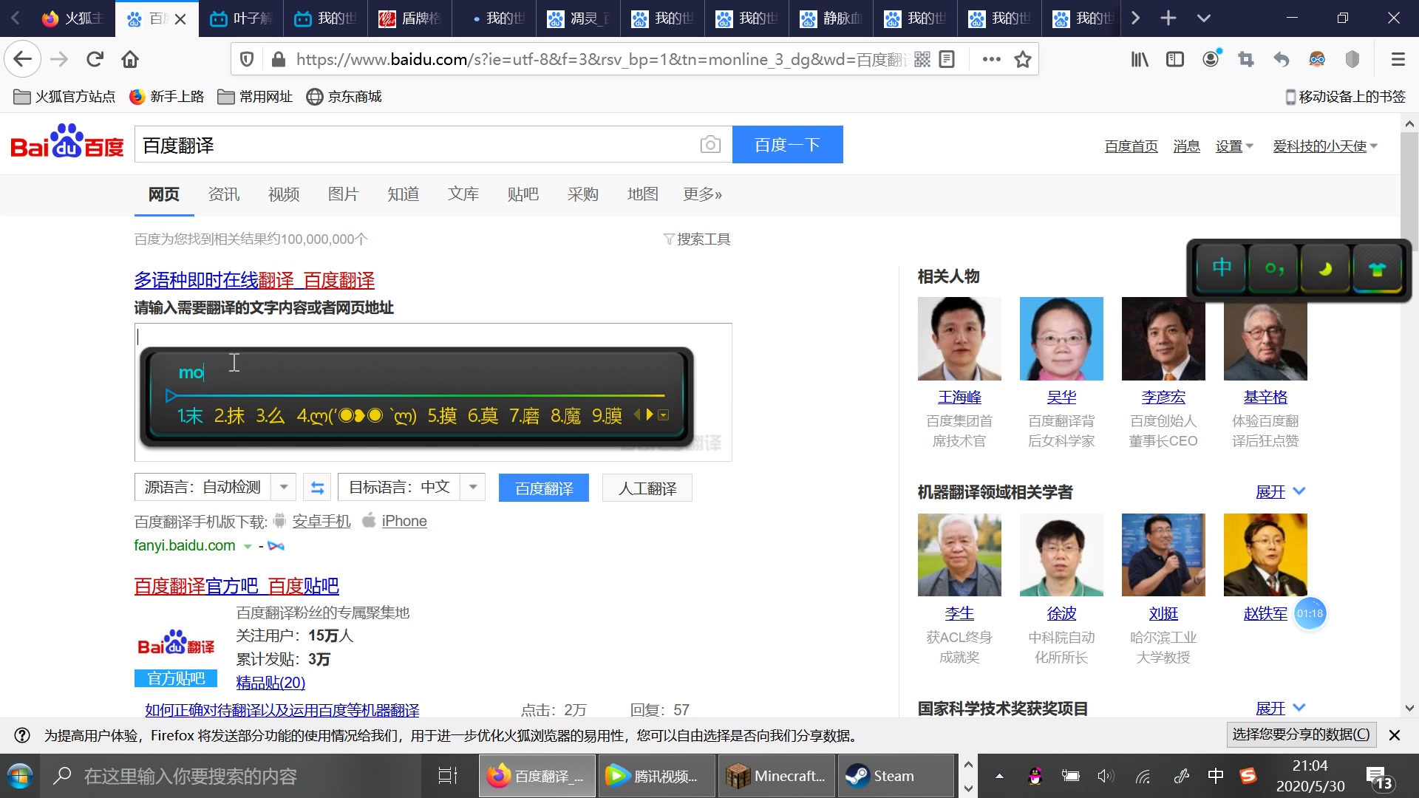
Task: Click the 百度一下 search button
Action: click(787, 144)
